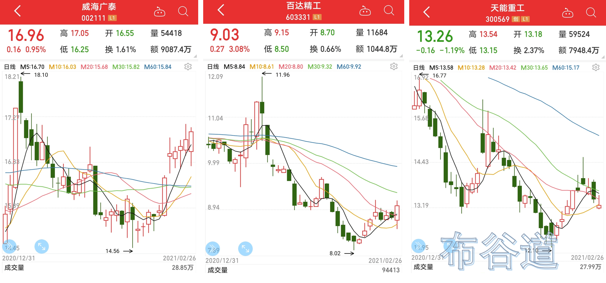
Task: Open robot assistant on 百达精工 panel
Action: point(365,11)
